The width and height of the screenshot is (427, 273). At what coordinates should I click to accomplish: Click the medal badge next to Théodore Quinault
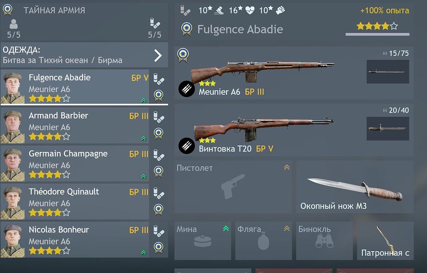point(159,209)
